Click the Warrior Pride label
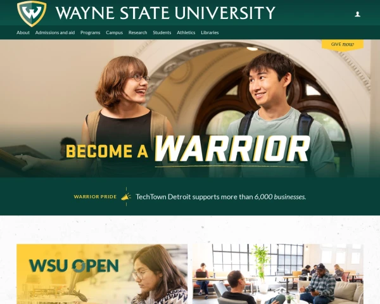 click(x=95, y=196)
